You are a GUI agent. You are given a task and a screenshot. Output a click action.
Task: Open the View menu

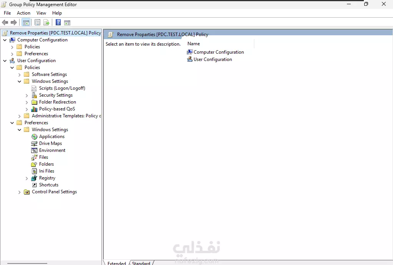[x=41, y=13]
